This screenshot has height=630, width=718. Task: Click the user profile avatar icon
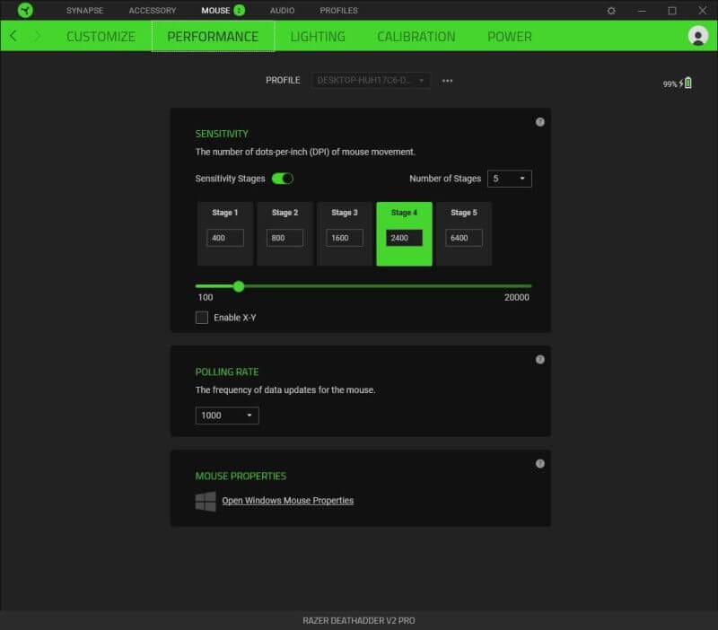(x=697, y=36)
